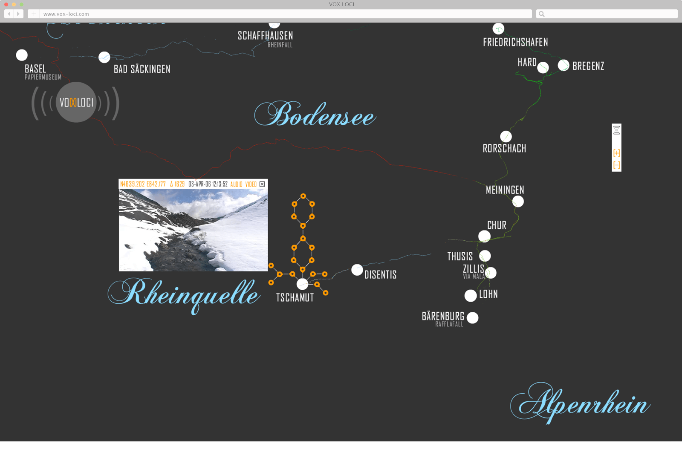Zoom in with the orange plus bracket
682x461 pixels.
(x=616, y=153)
